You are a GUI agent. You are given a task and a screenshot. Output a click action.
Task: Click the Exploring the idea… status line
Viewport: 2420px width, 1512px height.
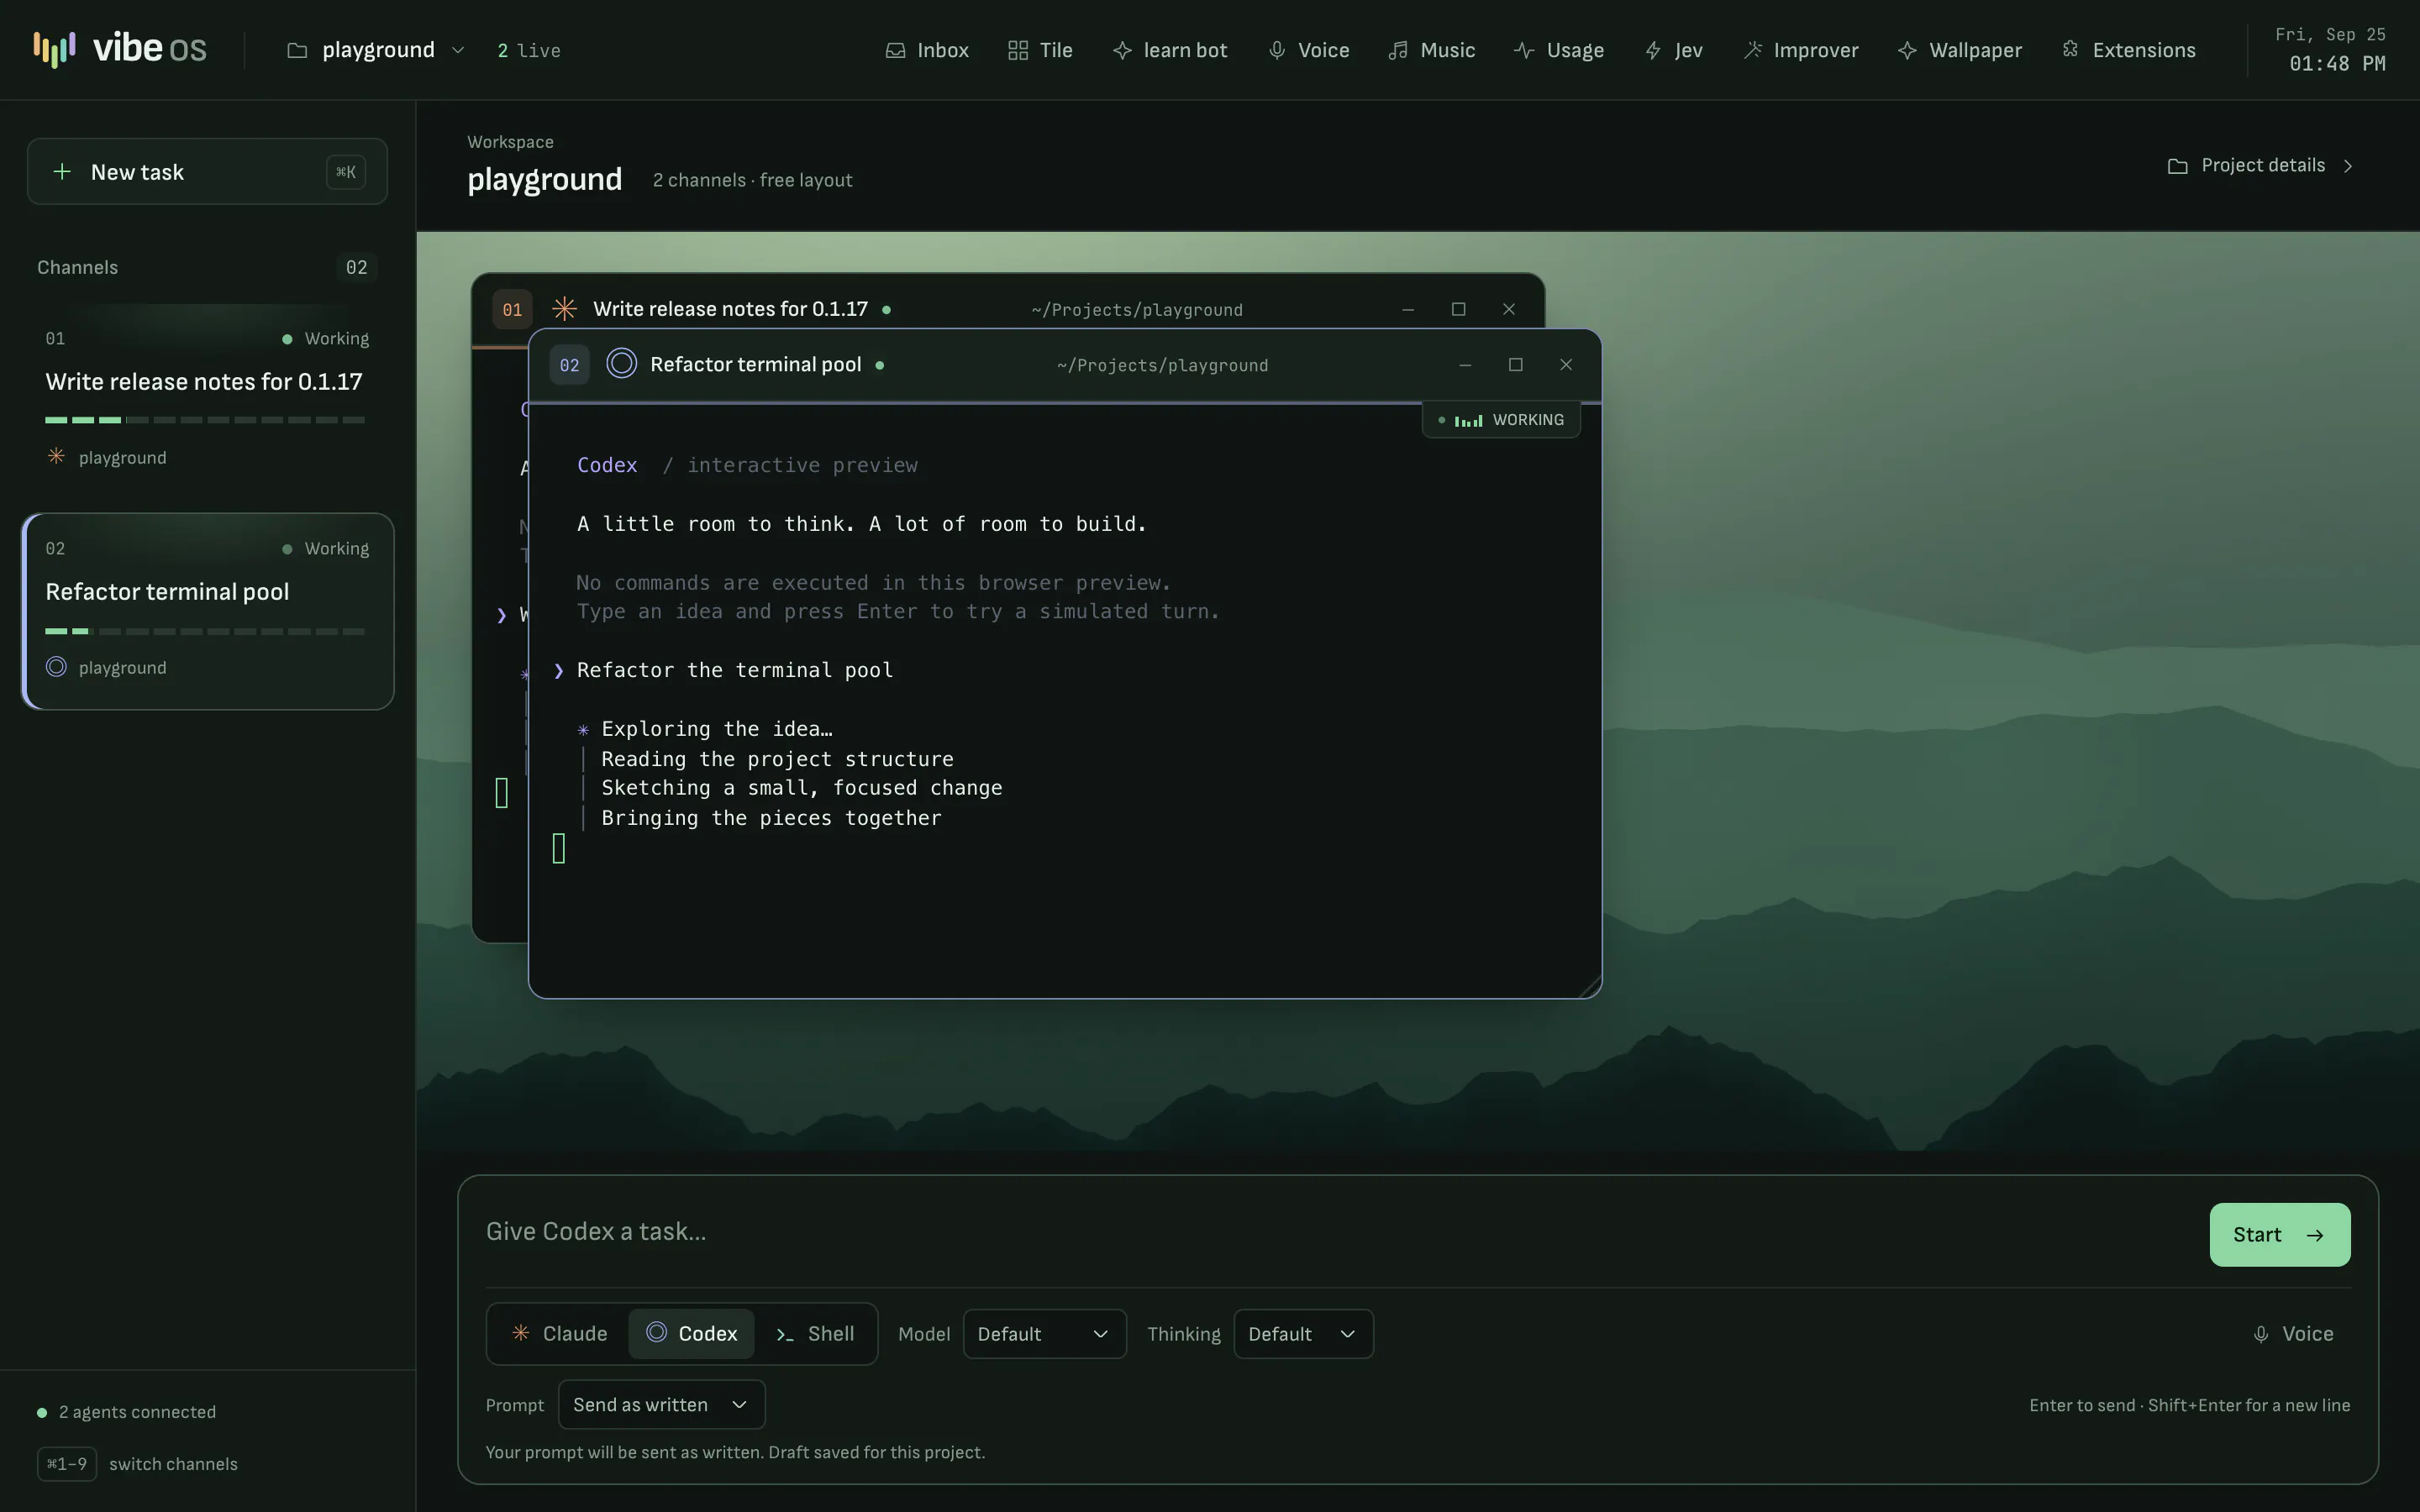pos(716,729)
